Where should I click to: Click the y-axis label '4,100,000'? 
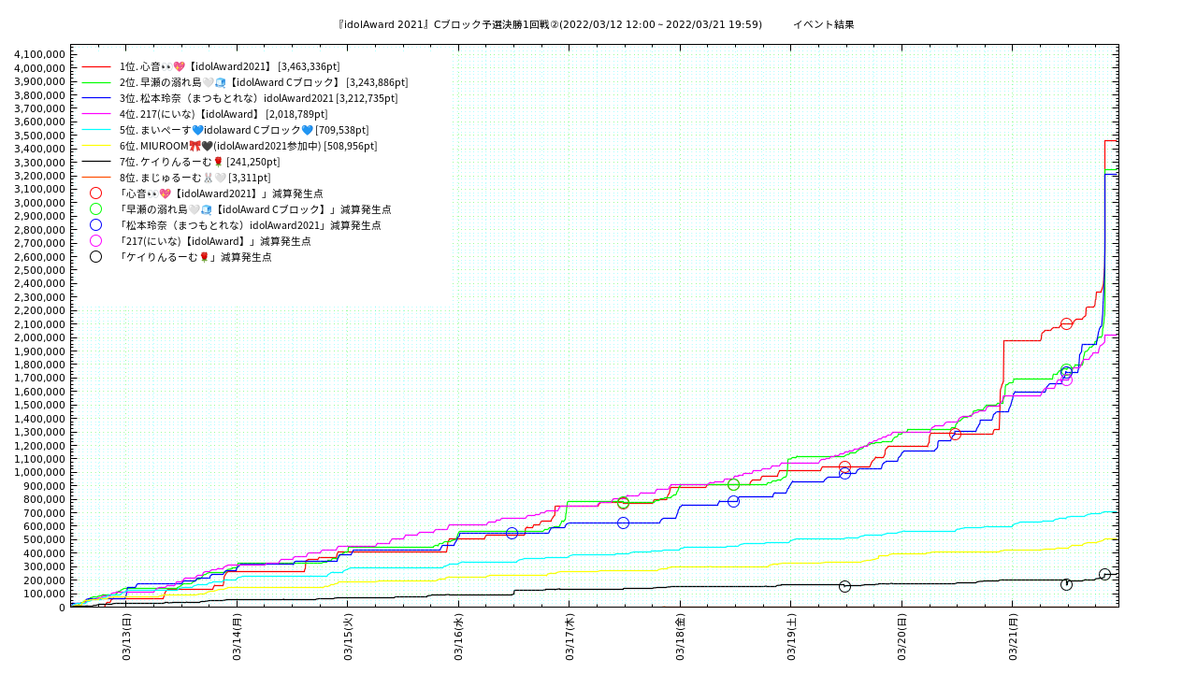[40, 54]
